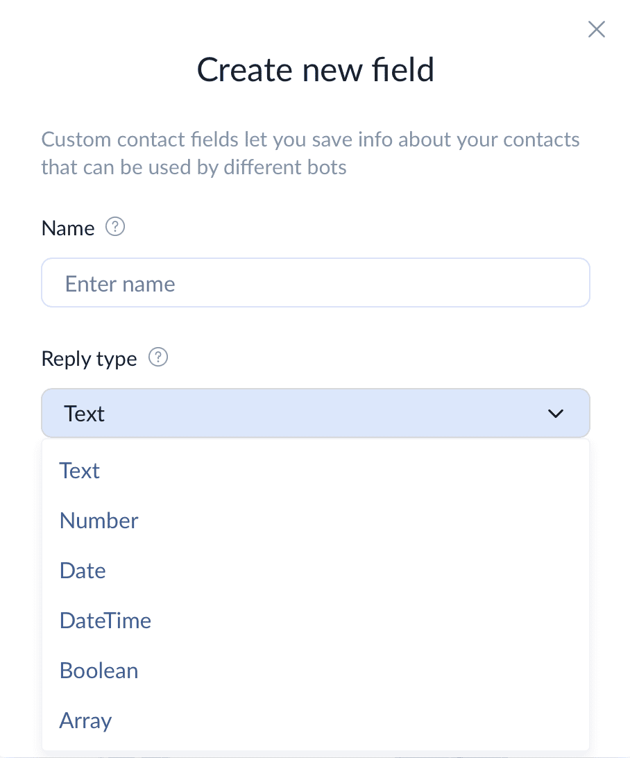The image size is (630, 758).
Task: Click the Reply type label
Action: pos(90,359)
